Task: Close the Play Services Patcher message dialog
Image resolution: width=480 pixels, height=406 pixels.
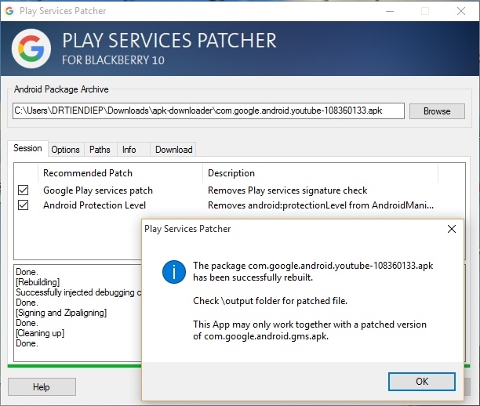Action: [452, 229]
